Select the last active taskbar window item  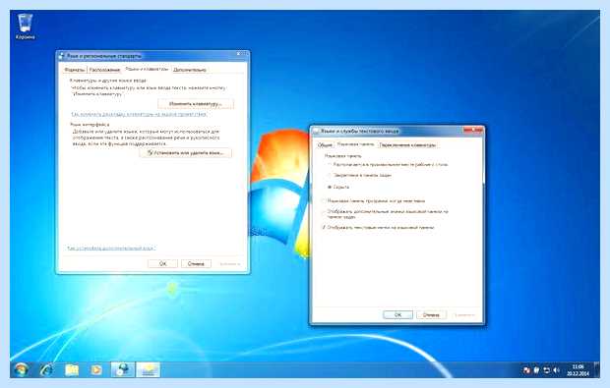pyautogui.click(x=148, y=369)
